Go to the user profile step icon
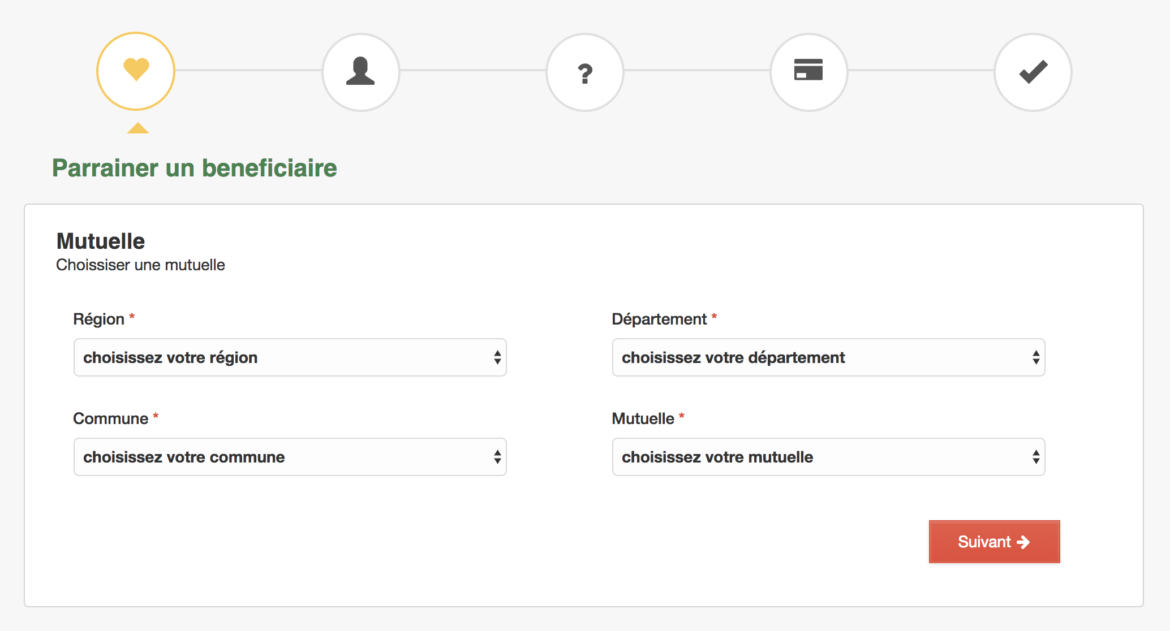The width and height of the screenshot is (1170, 631). point(360,72)
